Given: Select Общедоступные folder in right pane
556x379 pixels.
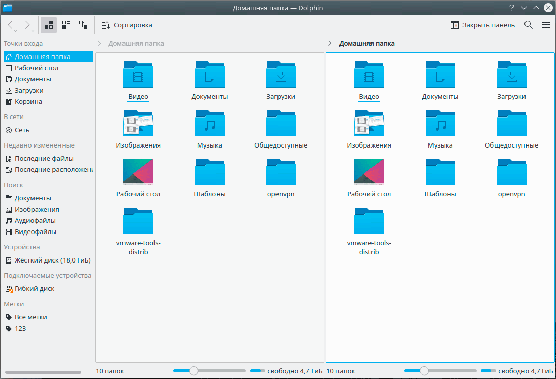Looking at the screenshot, I should click(511, 129).
